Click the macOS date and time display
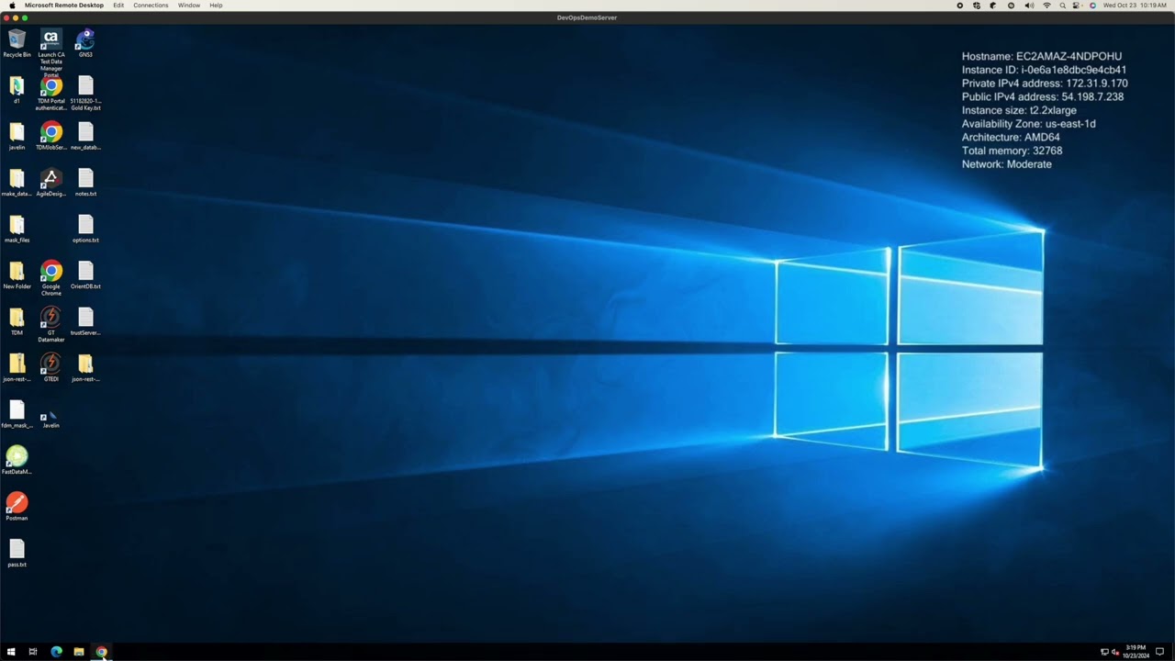The height and width of the screenshot is (661, 1175). 1135,6
